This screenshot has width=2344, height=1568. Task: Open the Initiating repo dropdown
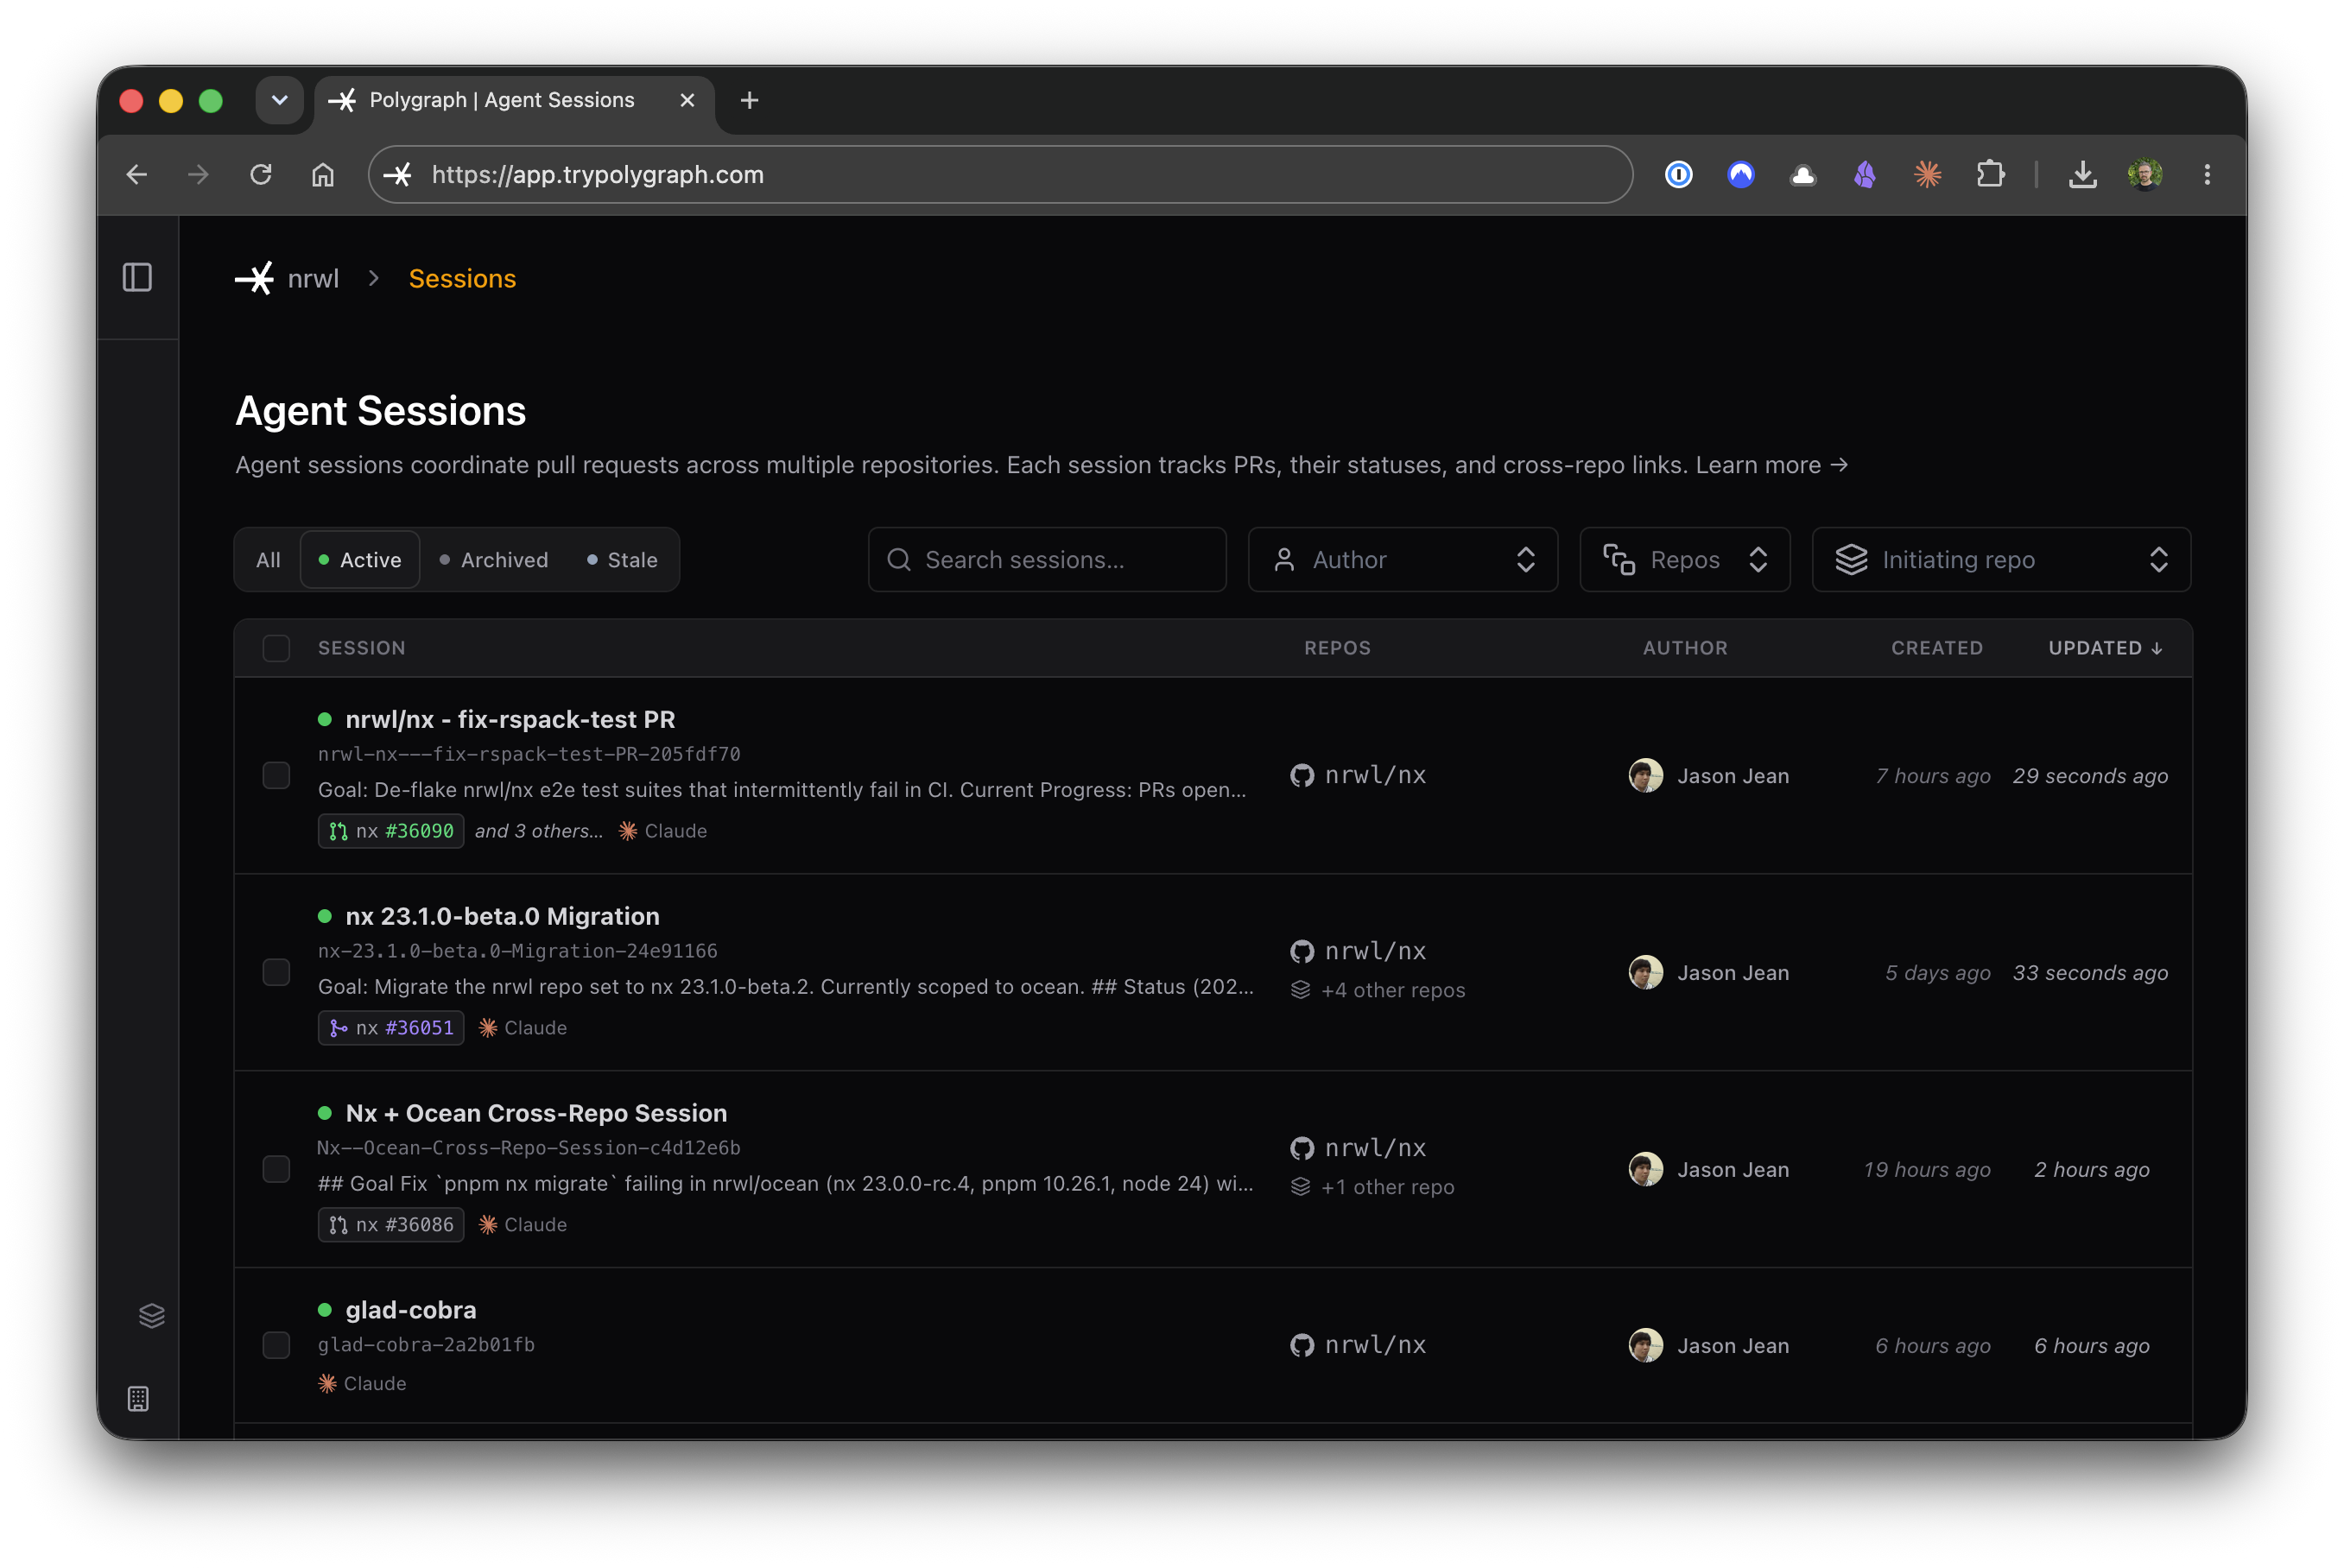pos(2001,560)
